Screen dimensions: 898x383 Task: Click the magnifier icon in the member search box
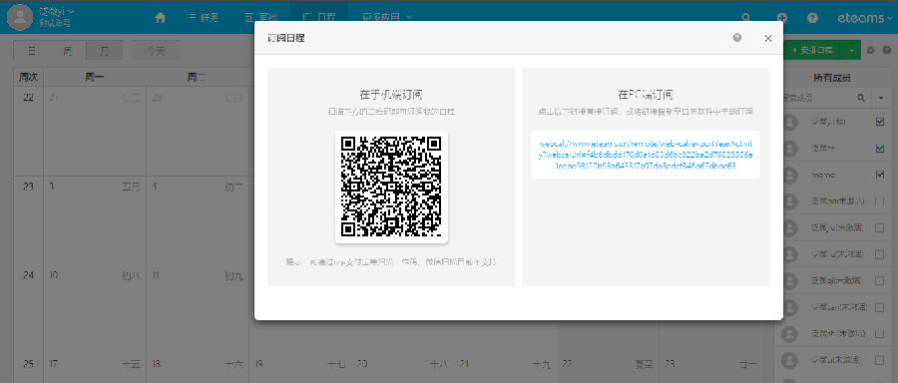click(x=860, y=98)
